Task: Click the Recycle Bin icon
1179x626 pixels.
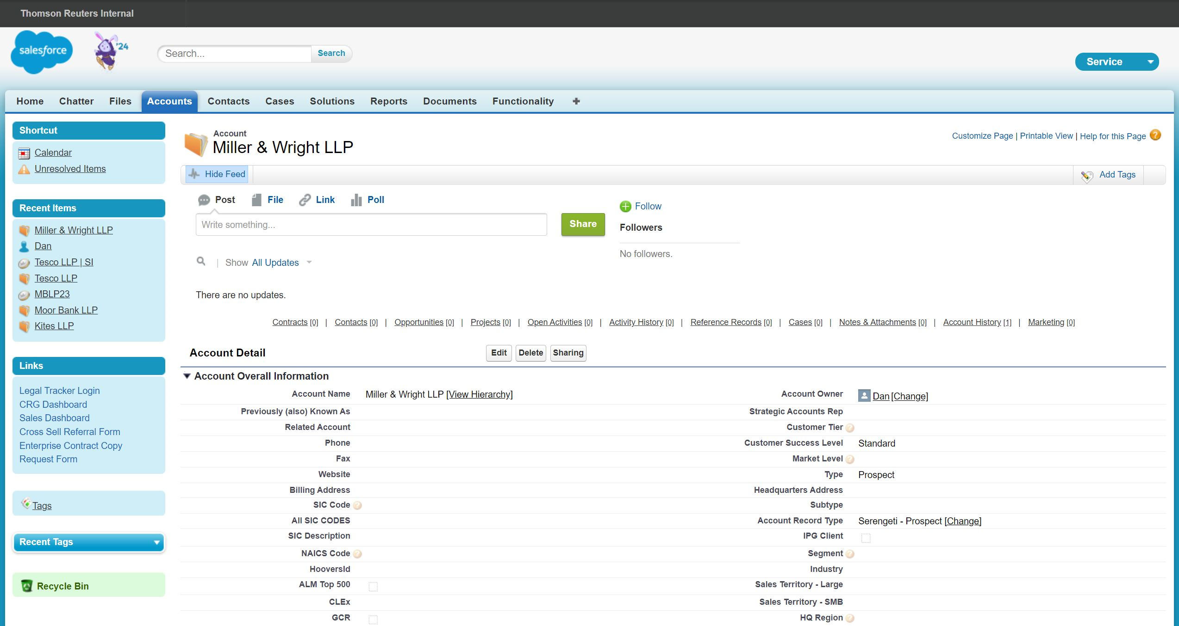Action: [27, 586]
